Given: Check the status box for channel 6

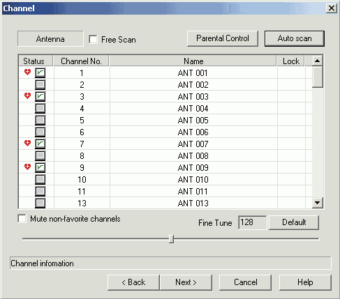Looking at the screenshot, I should tap(40, 132).
